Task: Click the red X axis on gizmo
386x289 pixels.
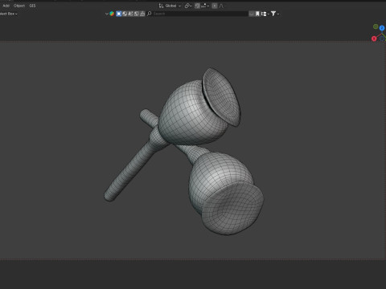Action: [x=374, y=39]
